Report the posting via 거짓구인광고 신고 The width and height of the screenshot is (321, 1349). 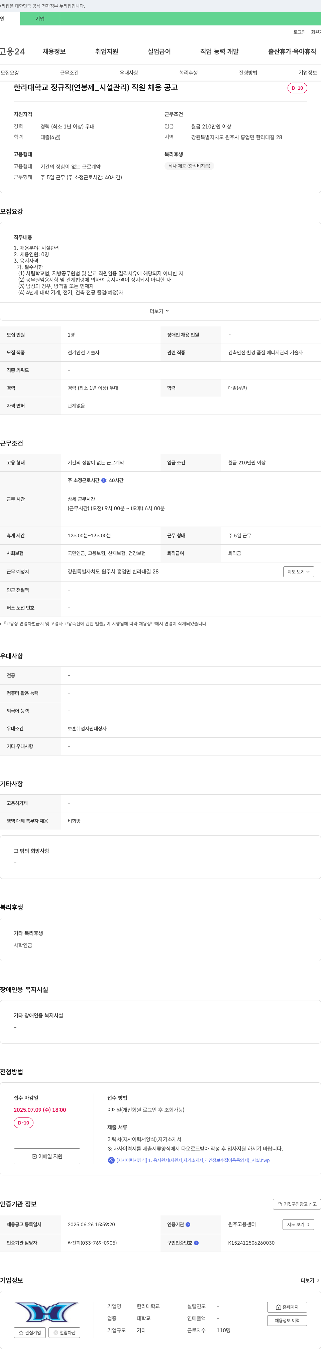pyautogui.click(x=296, y=1204)
